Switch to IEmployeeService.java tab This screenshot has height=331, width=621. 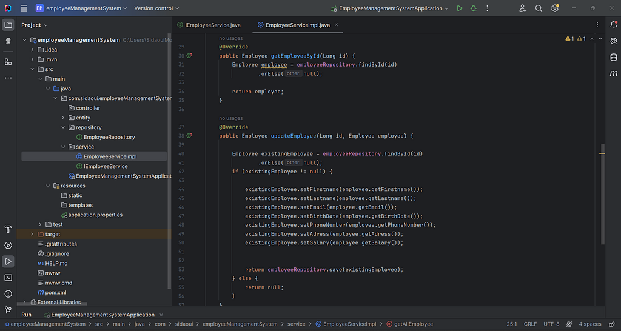[x=209, y=25]
